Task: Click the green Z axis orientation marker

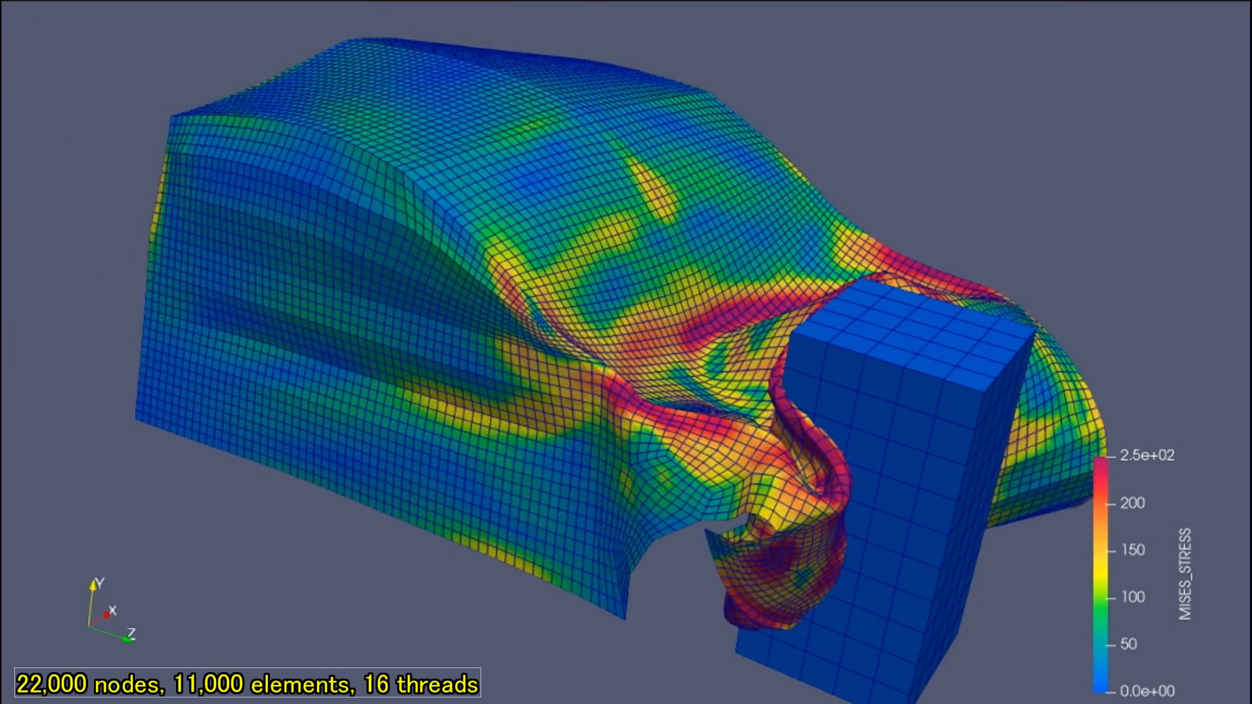Action: (x=127, y=638)
